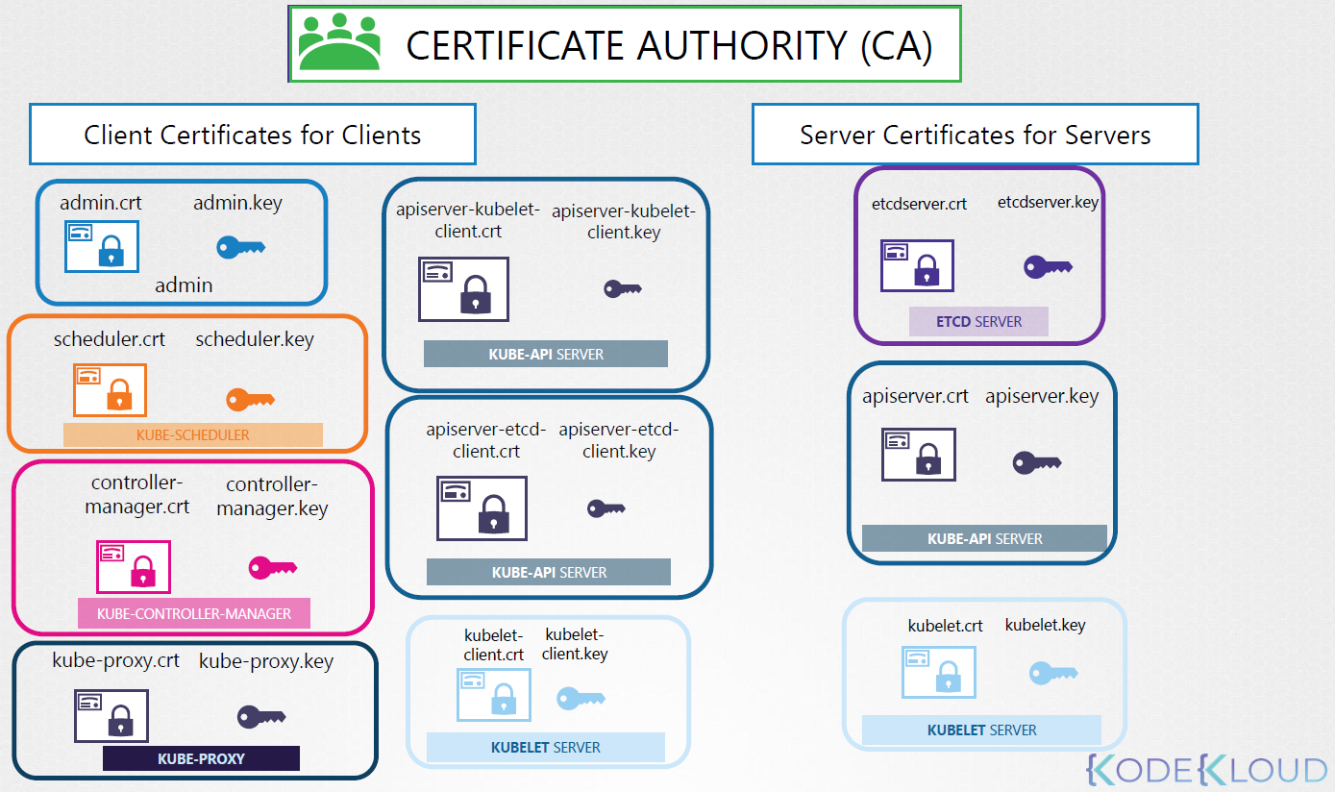Select the kube-proxy.crt text label
The height and width of the screenshot is (792, 1335).
tap(116, 661)
